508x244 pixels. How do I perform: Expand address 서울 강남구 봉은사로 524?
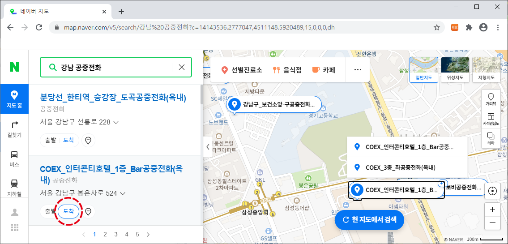click(83, 193)
